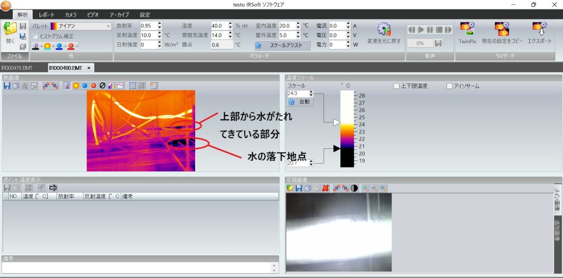The width and height of the screenshot is (563, 278).
Task: Click the 現在の設定をコピー icon
Action: click(501, 33)
